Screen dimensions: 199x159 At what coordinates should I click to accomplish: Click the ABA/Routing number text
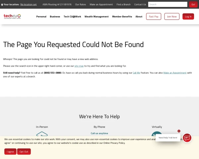tap(57, 4)
